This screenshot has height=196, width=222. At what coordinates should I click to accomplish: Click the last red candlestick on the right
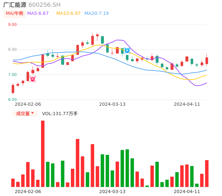click(x=207, y=60)
